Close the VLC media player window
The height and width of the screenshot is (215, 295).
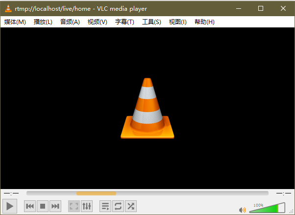(283, 8)
